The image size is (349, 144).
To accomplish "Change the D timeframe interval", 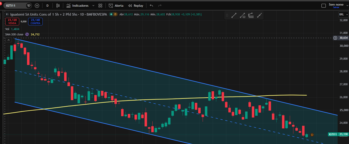I will pyautogui.click(x=47, y=6).
